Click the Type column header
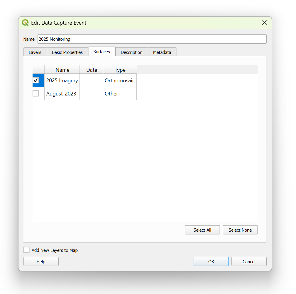This screenshot has width=296, height=294. click(x=120, y=70)
